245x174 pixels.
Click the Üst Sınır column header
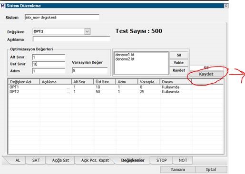tap(105, 82)
